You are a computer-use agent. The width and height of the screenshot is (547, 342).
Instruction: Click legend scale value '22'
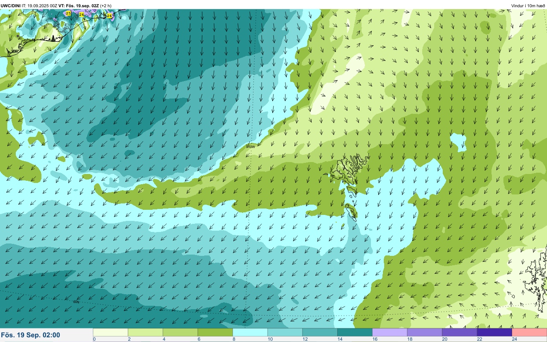[x=479, y=339]
